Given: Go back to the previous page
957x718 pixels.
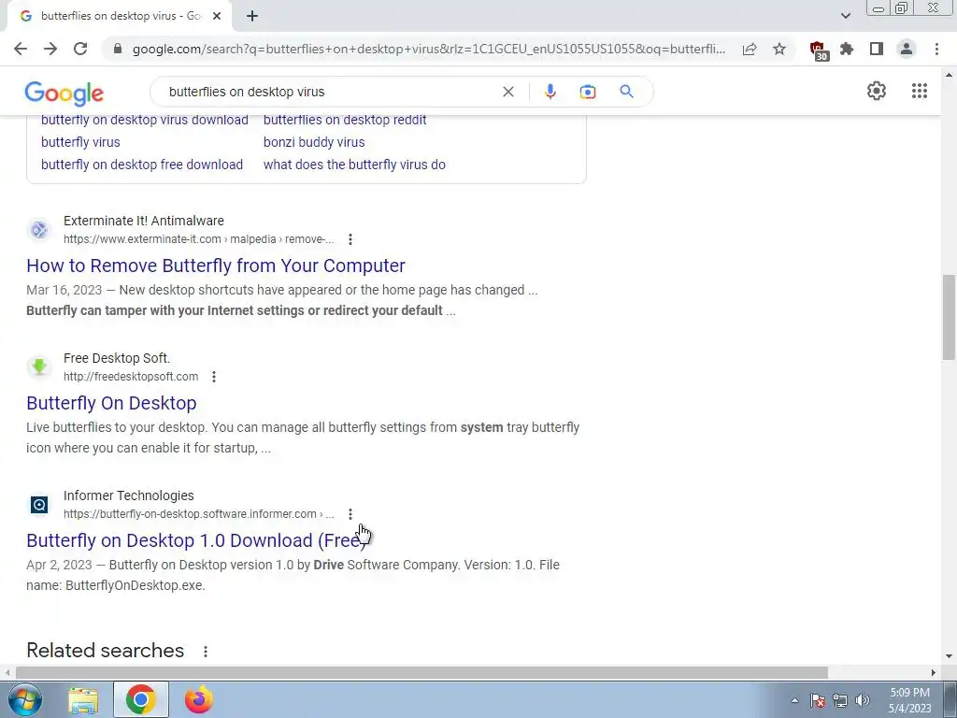Looking at the screenshot, I should (21, 49).
